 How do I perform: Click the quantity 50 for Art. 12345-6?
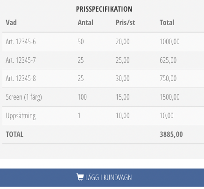(81, 41)
